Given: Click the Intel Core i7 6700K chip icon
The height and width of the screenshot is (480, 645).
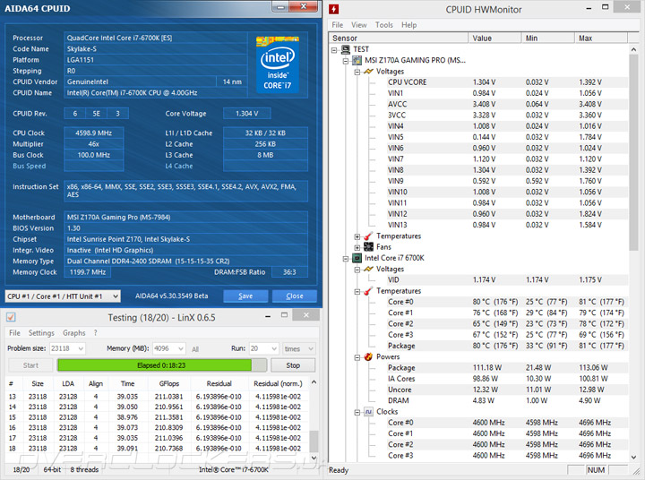Looking at the screenshot, I should pos(357,258).
